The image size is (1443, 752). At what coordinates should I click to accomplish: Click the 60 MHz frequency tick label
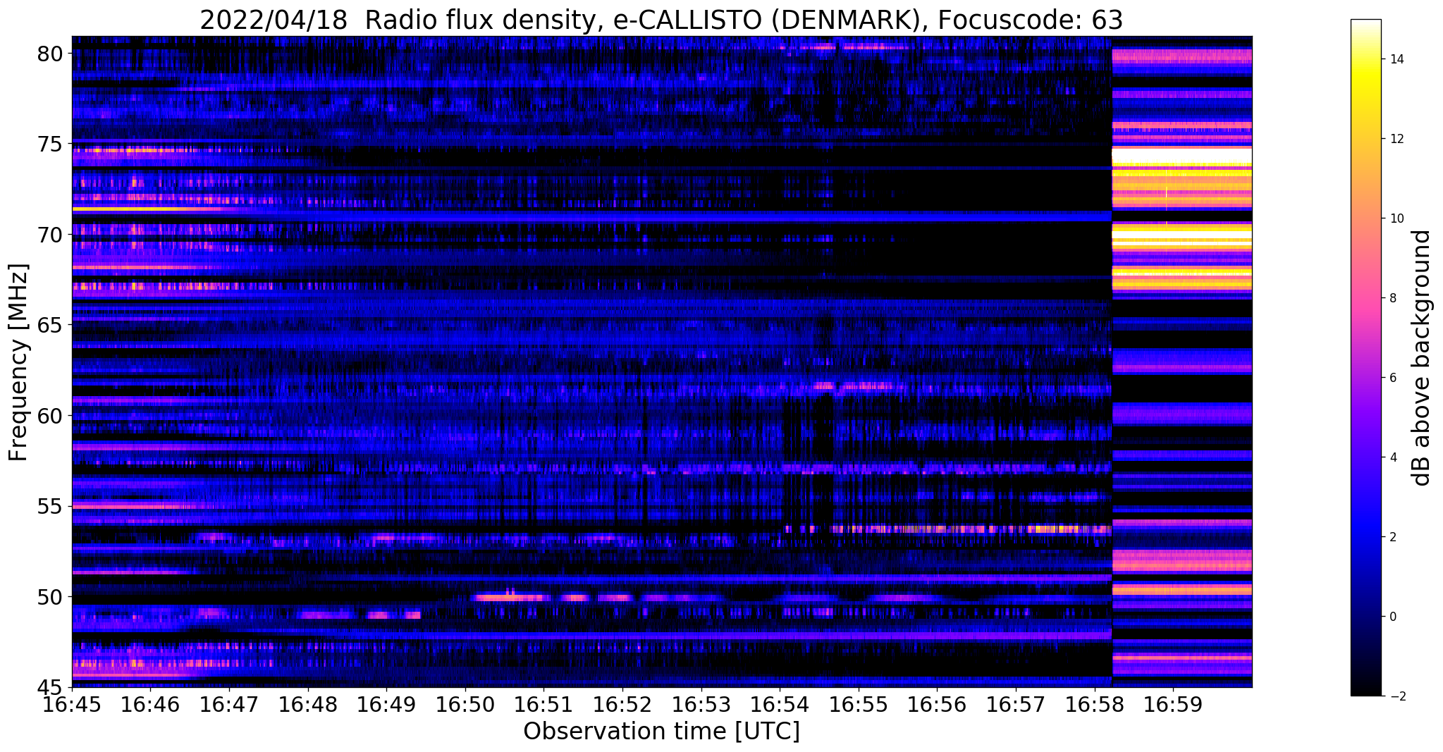coord(49,416)
